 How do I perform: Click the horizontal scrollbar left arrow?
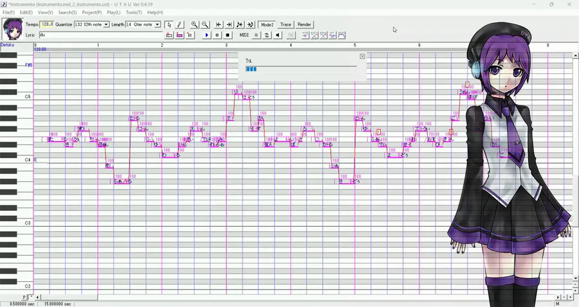pyautogui.click(x=37, y=297)
